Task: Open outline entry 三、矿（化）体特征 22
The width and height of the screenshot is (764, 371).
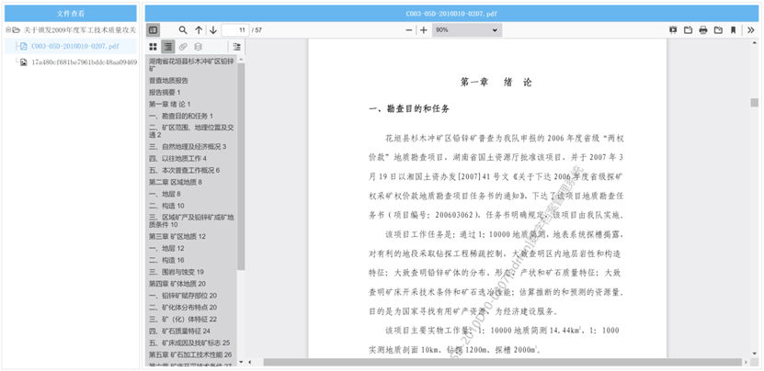Action: [x=183, y=320]
